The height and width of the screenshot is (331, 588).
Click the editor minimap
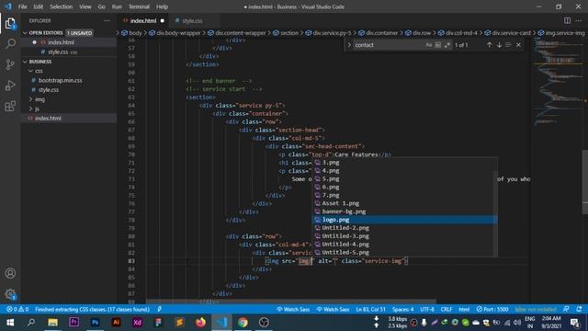point(558,83)
